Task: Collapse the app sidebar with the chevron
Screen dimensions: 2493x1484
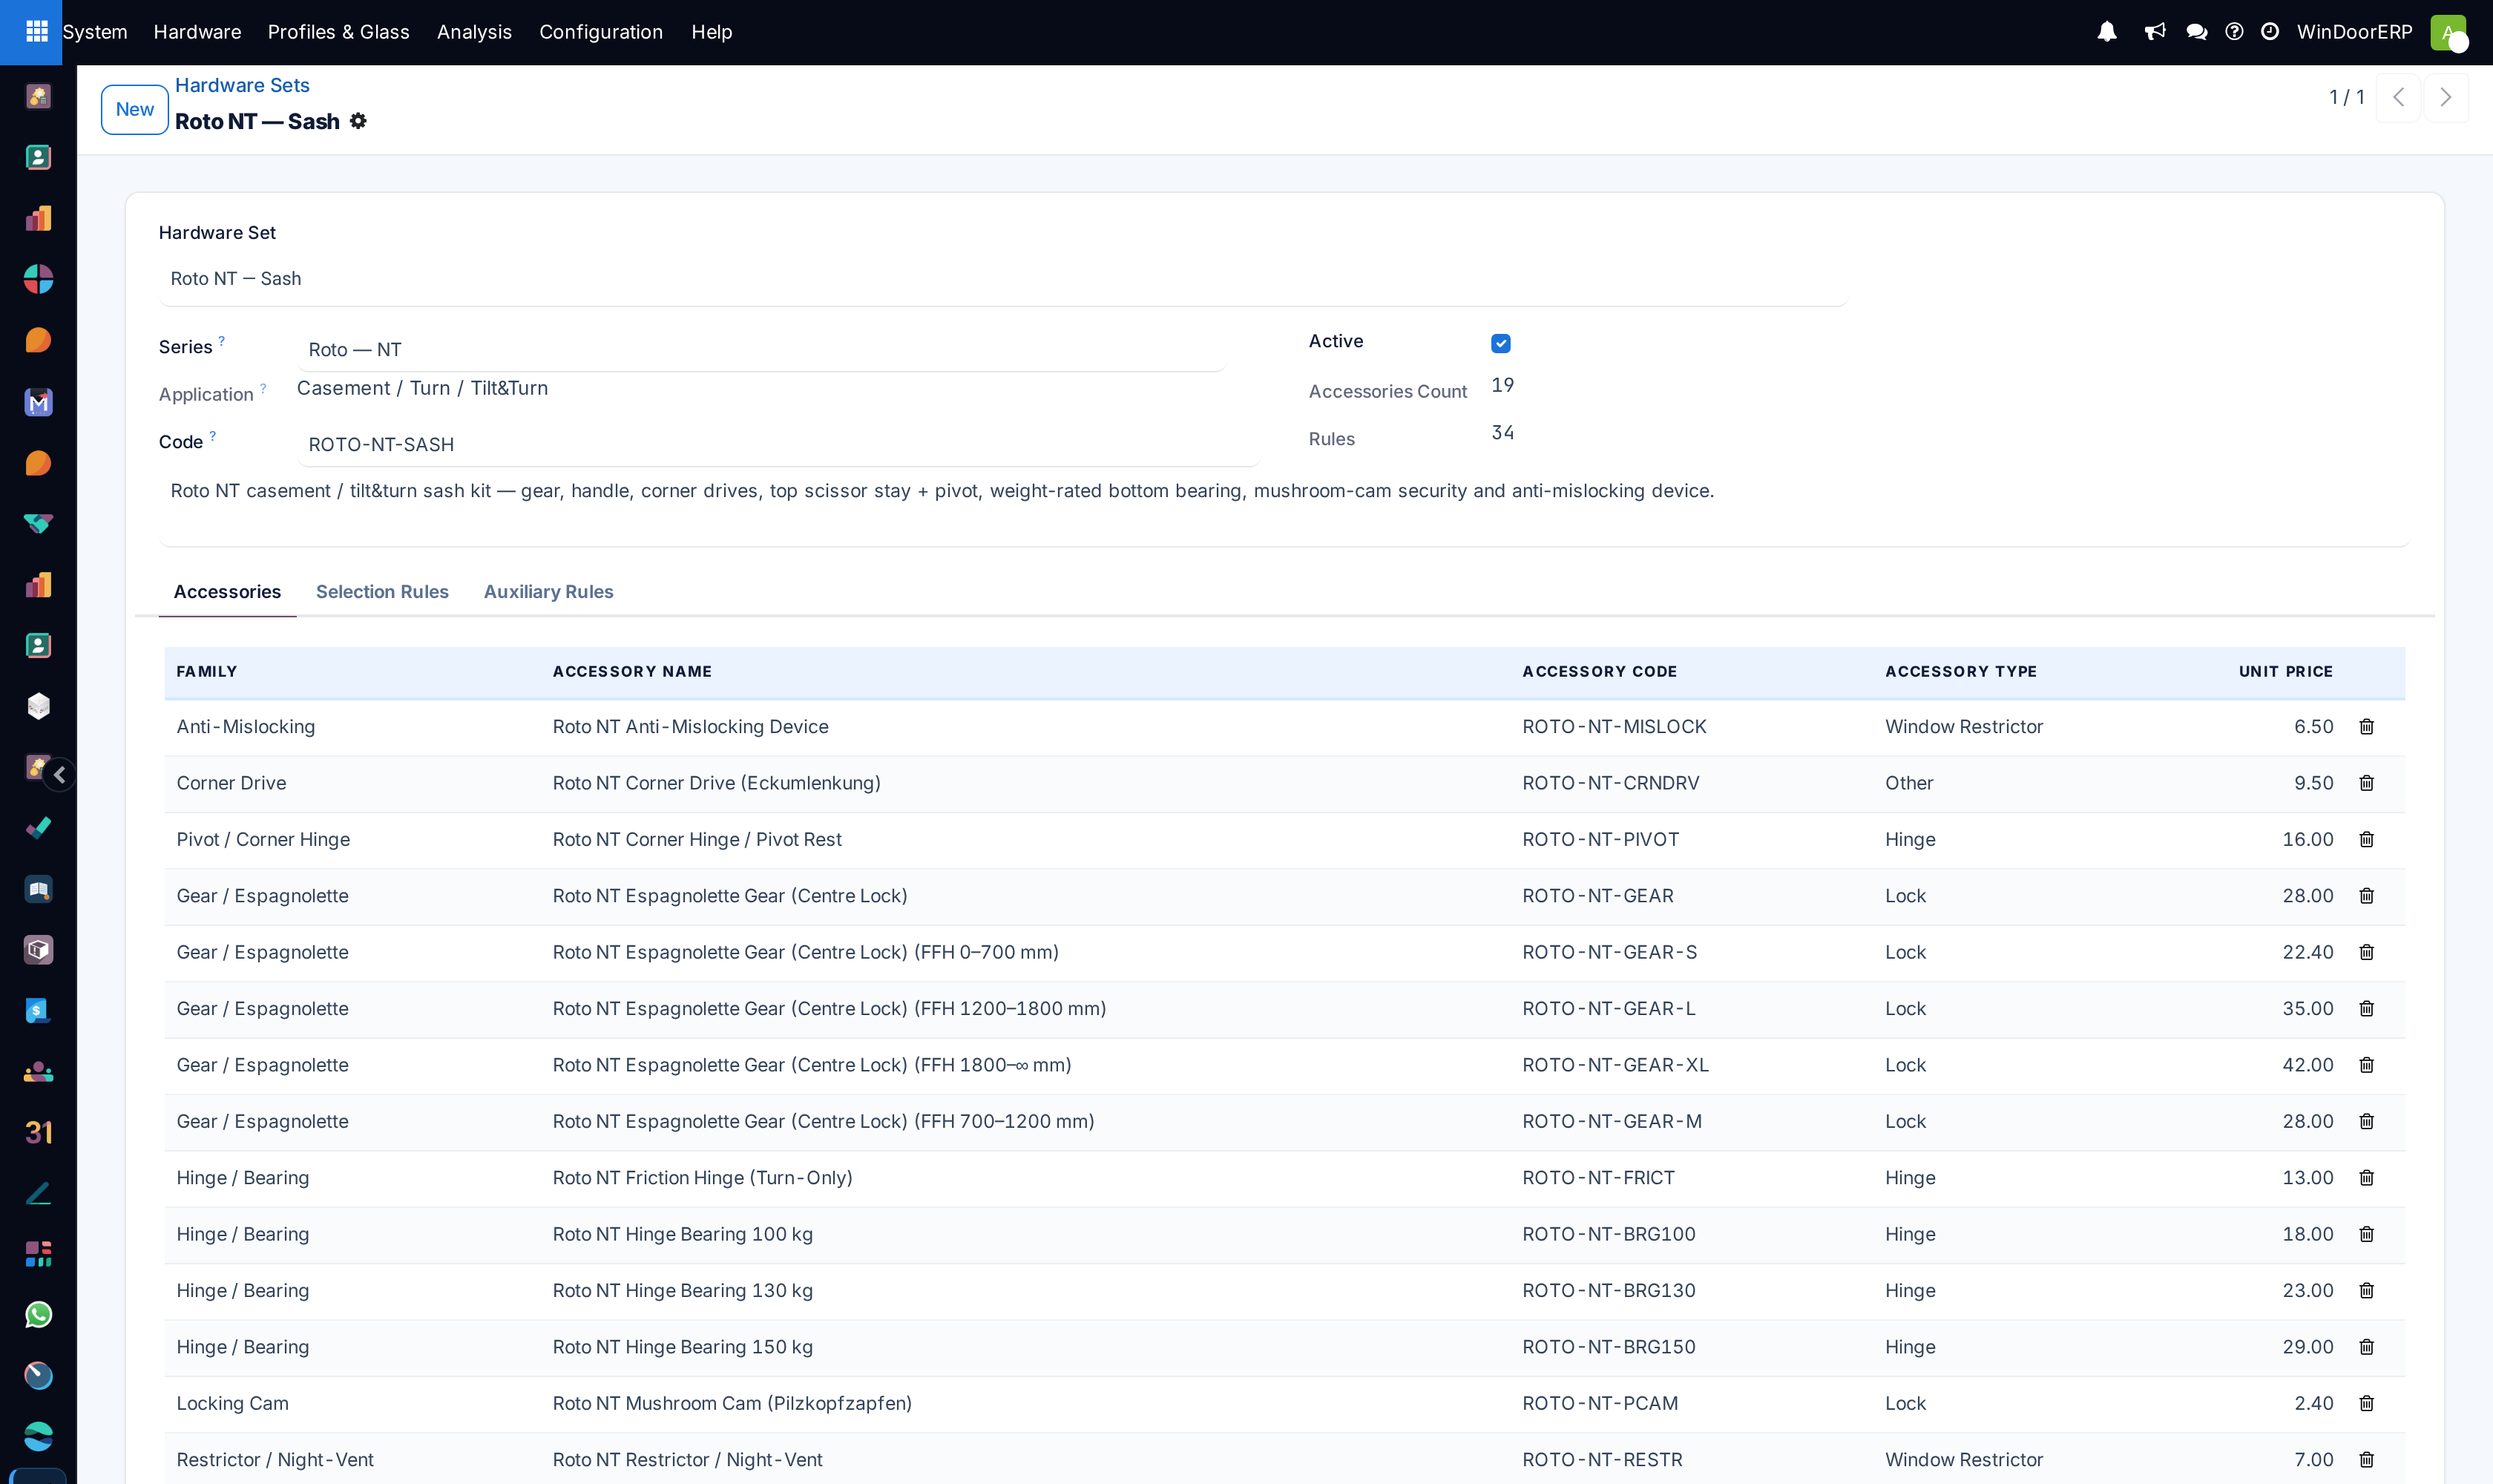Action: coord(60,775)
